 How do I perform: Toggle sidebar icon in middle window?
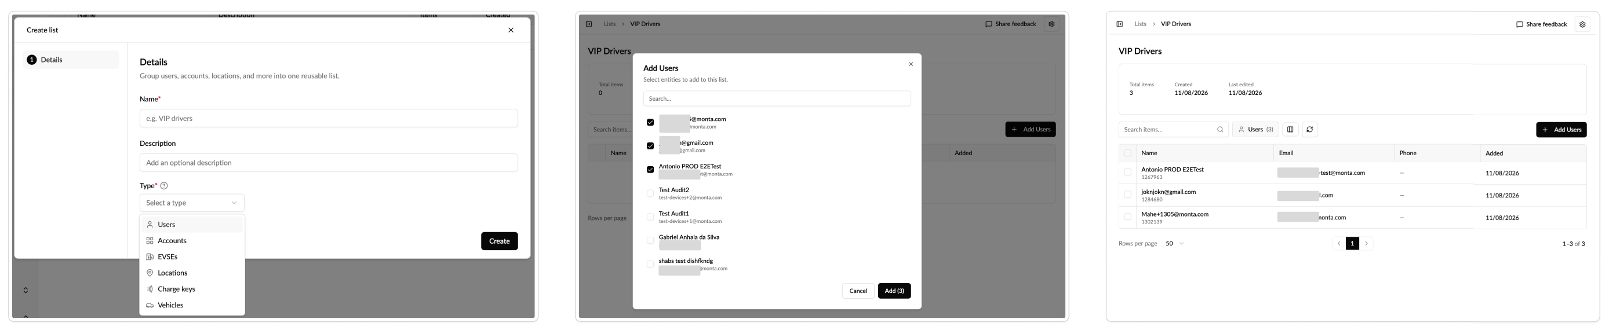(x=588, y=24)
